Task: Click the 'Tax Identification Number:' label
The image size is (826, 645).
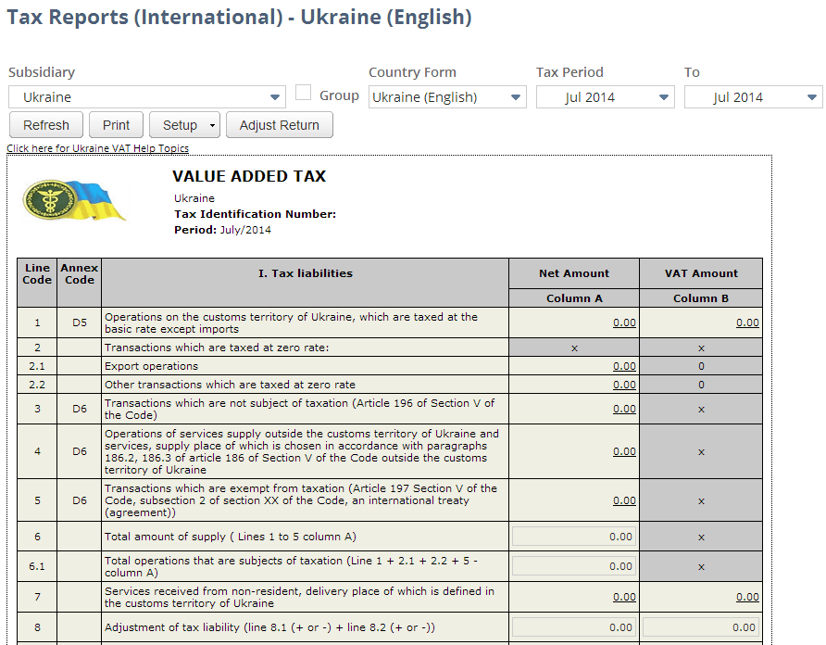Action: click(x=255, y=214)
